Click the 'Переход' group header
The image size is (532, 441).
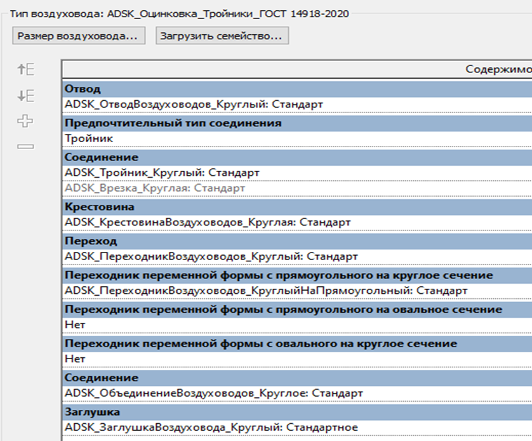point(297,241)
